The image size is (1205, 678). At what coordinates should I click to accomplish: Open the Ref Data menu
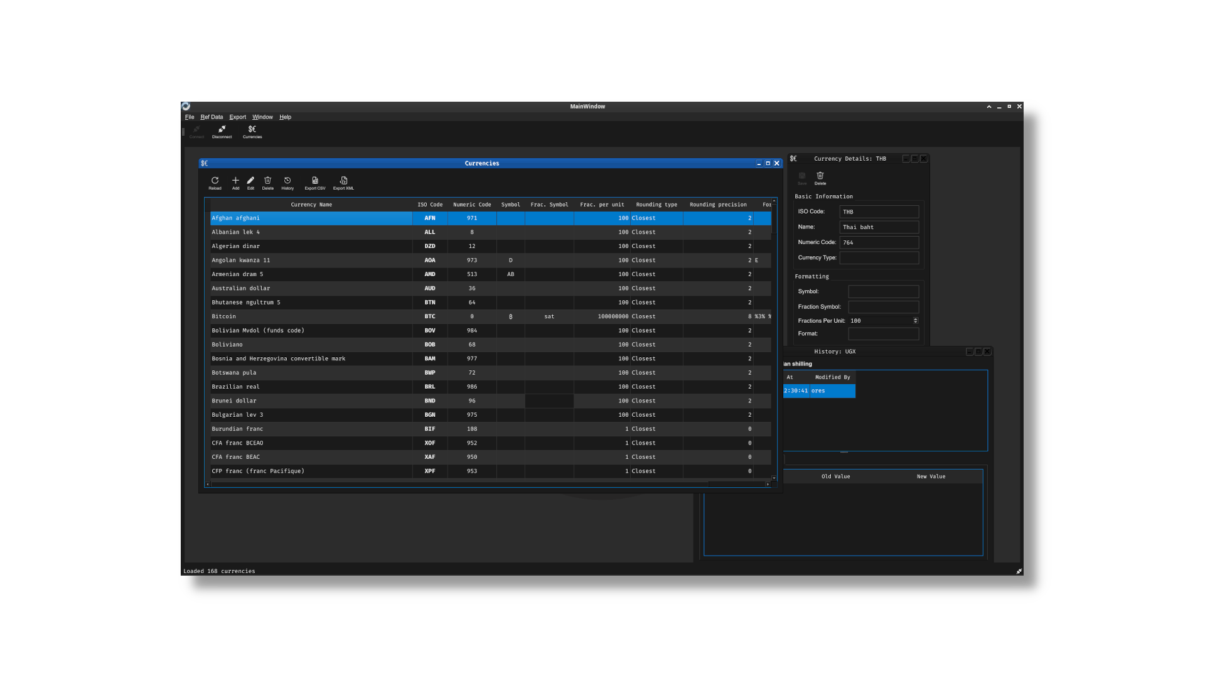[x=211, y=117]
